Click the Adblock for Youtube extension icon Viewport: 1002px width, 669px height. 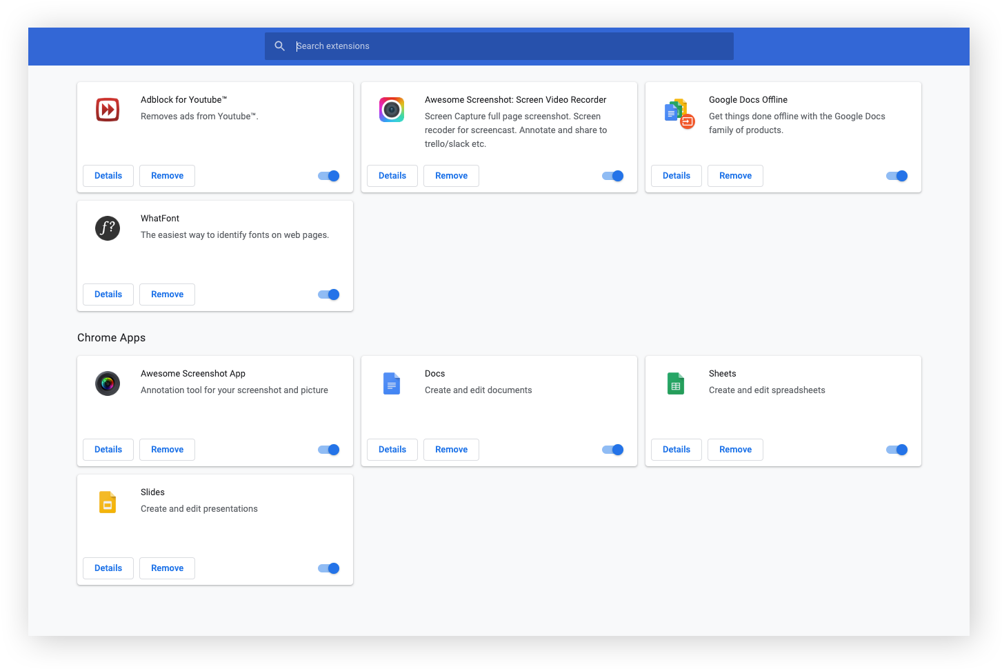tap(108, 109)
